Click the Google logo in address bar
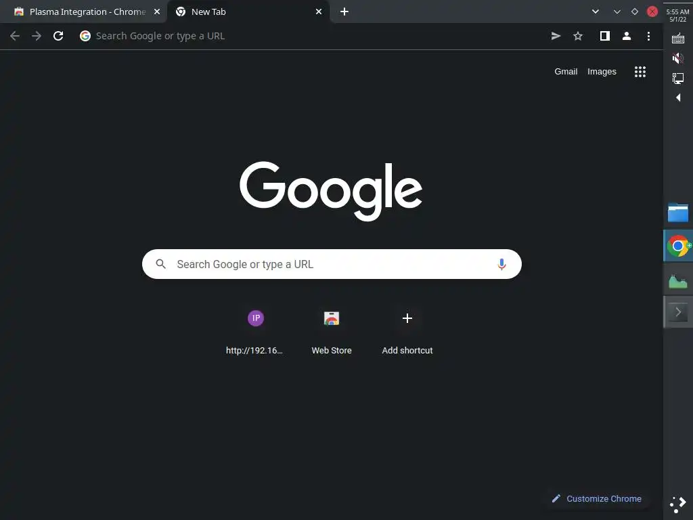693x520 pixels. [85, 36]
